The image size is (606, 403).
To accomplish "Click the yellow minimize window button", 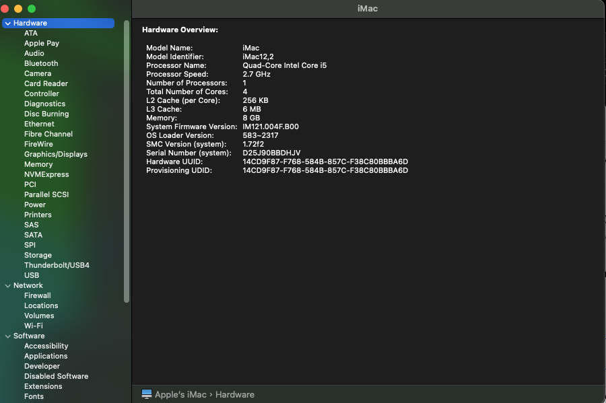I will point(18,9).
